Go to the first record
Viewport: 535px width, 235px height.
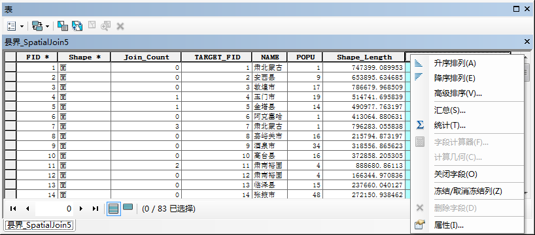pos(13,208)
